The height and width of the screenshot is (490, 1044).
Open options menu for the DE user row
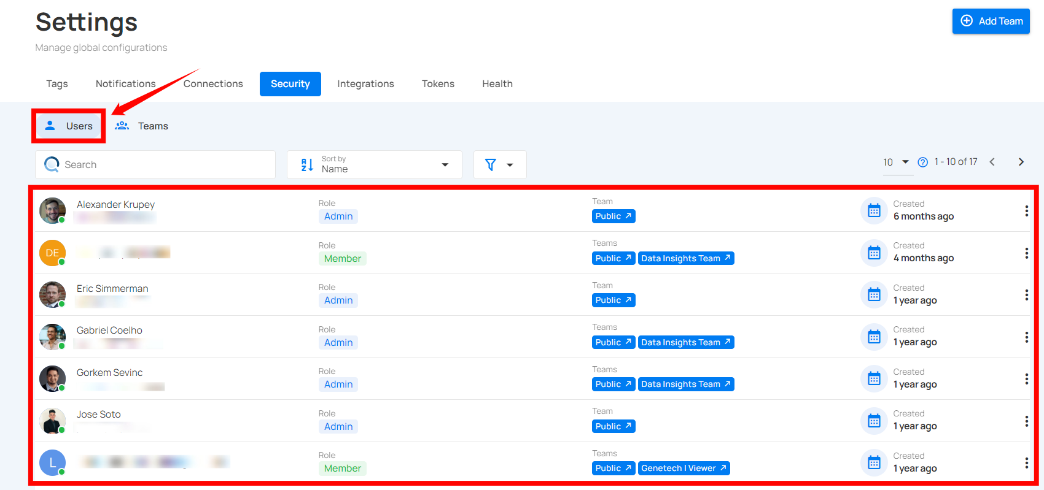1026,253
